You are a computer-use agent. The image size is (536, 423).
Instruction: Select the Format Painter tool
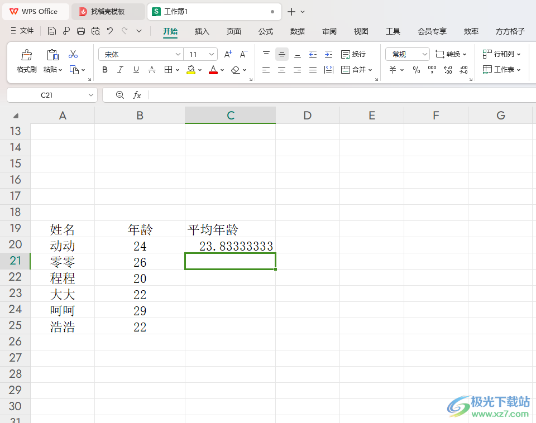click(x=27, y=61)
